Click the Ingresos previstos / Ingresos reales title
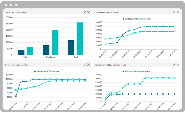 click(x=110, y=65)
